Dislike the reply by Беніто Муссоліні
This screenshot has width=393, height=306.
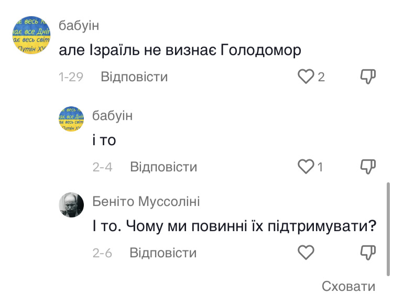click(x=368, y=253)
